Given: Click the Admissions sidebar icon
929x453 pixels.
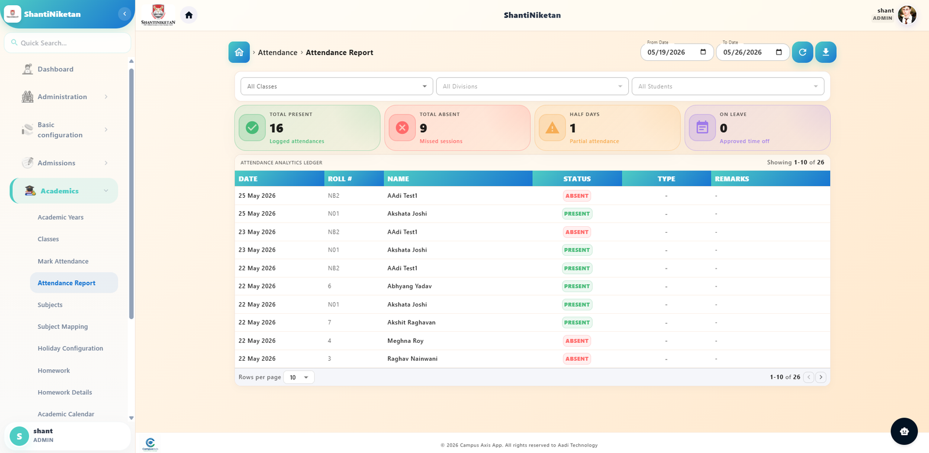Looking at the screenshot, I should click(27, 163).
